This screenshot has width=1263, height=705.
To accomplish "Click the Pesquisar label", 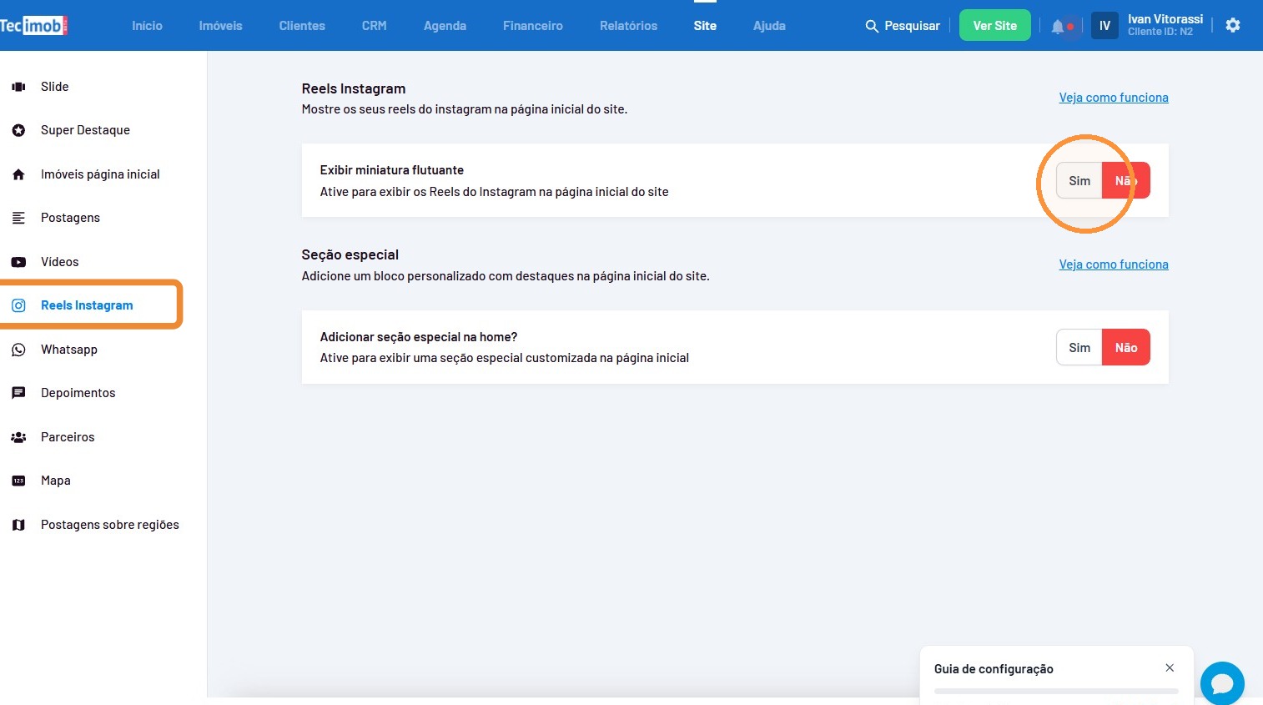I will (912, 26).
